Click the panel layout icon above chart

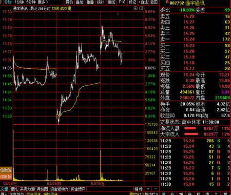[141, 8]
